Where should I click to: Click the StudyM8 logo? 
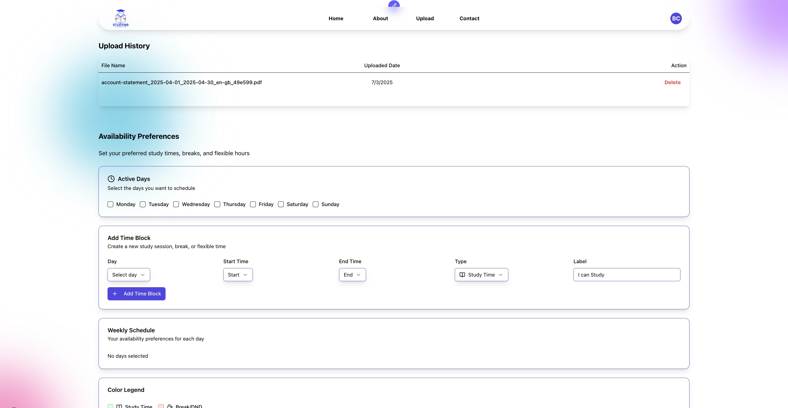coord(120,18)
